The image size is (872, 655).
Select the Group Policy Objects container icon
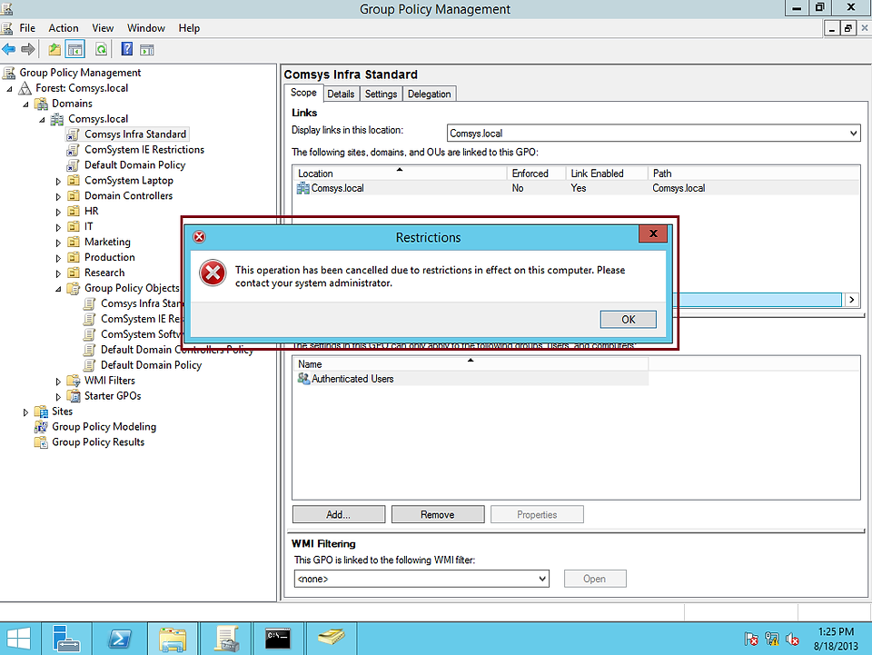(74, 288)
